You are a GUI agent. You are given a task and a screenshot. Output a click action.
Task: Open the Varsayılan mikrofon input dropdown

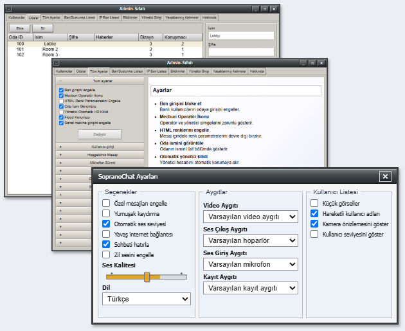click(251, 264)
